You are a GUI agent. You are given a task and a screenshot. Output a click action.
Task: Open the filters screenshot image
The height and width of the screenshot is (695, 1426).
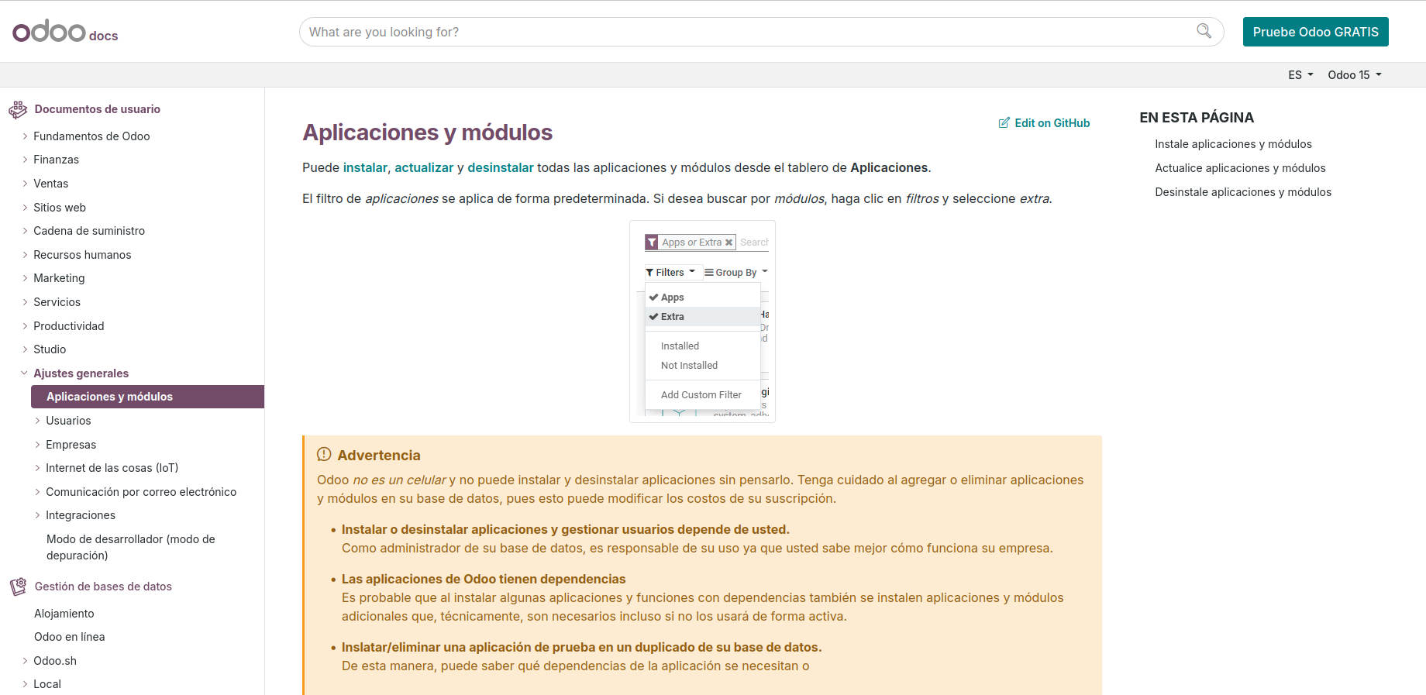(702, 322)
